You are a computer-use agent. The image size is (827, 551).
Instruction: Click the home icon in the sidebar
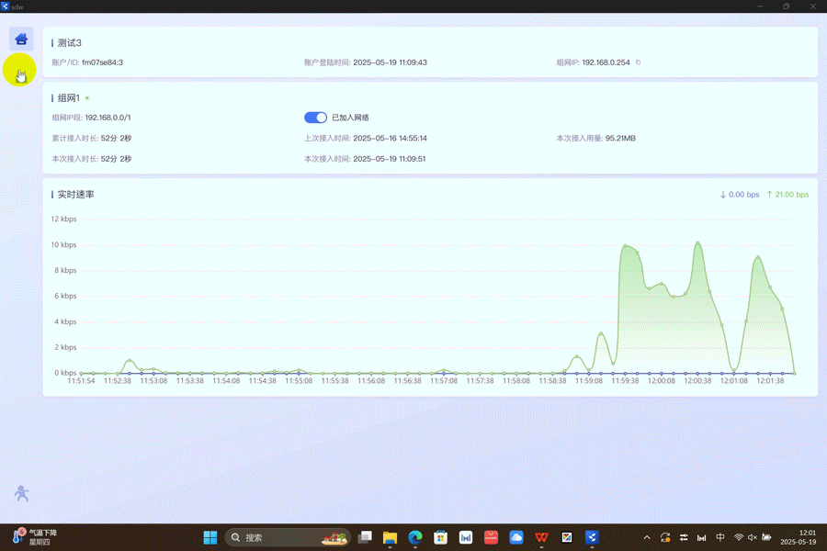[21, 39]
